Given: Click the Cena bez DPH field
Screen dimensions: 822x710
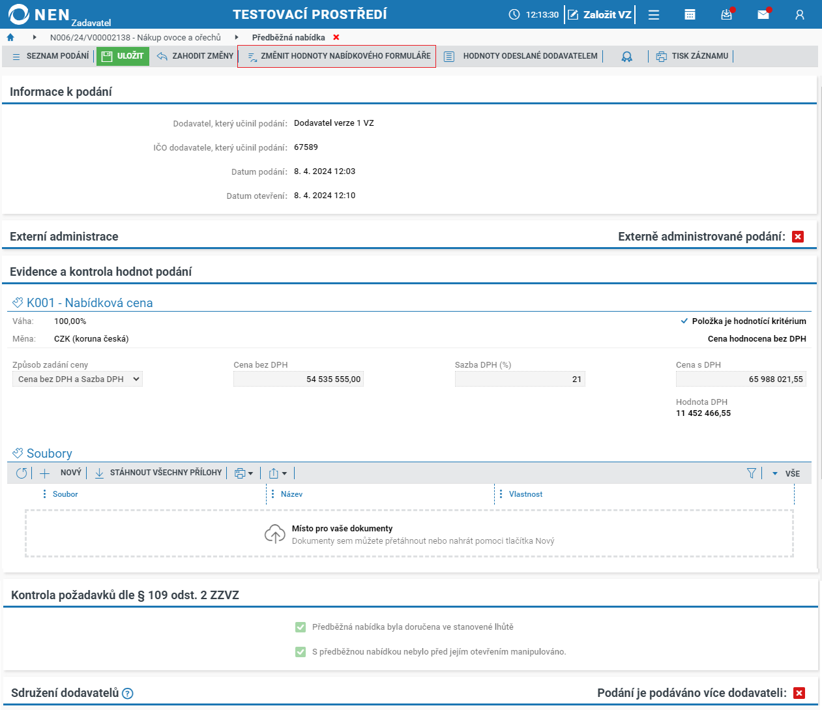Looking at the screenshot, I should pos(299,379).
